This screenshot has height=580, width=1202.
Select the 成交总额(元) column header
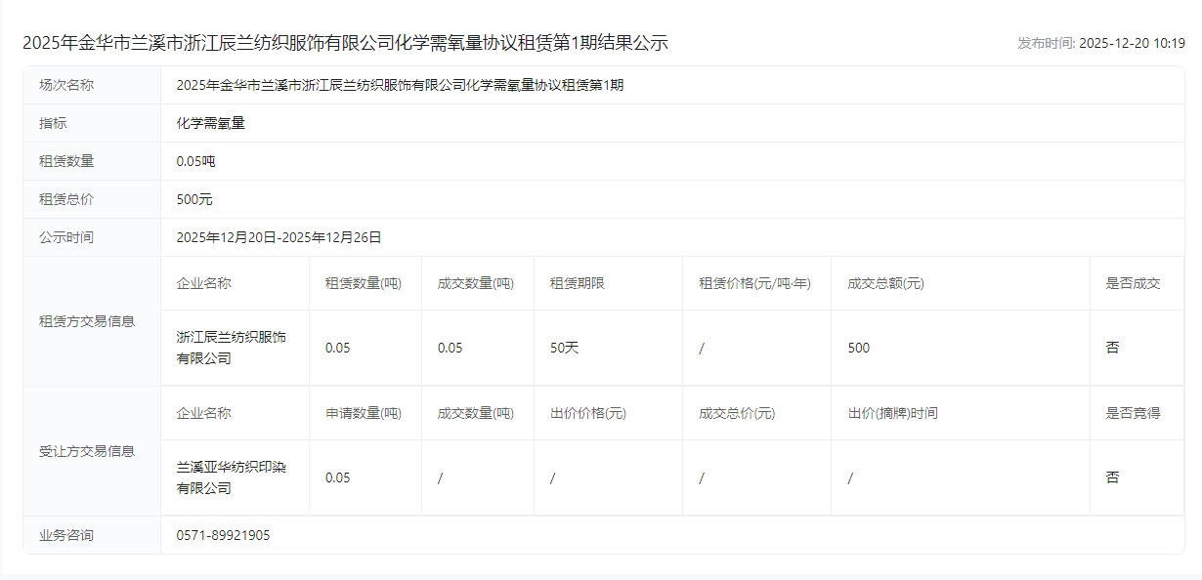tap(885, 283)
